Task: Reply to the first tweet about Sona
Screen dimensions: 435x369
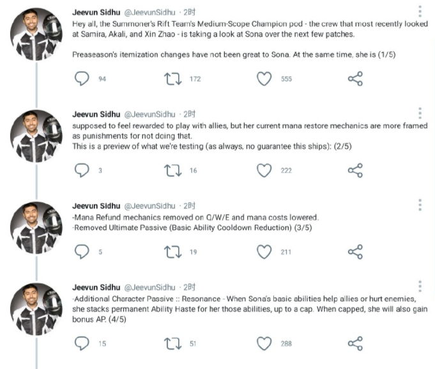Action: pos(81,79)
